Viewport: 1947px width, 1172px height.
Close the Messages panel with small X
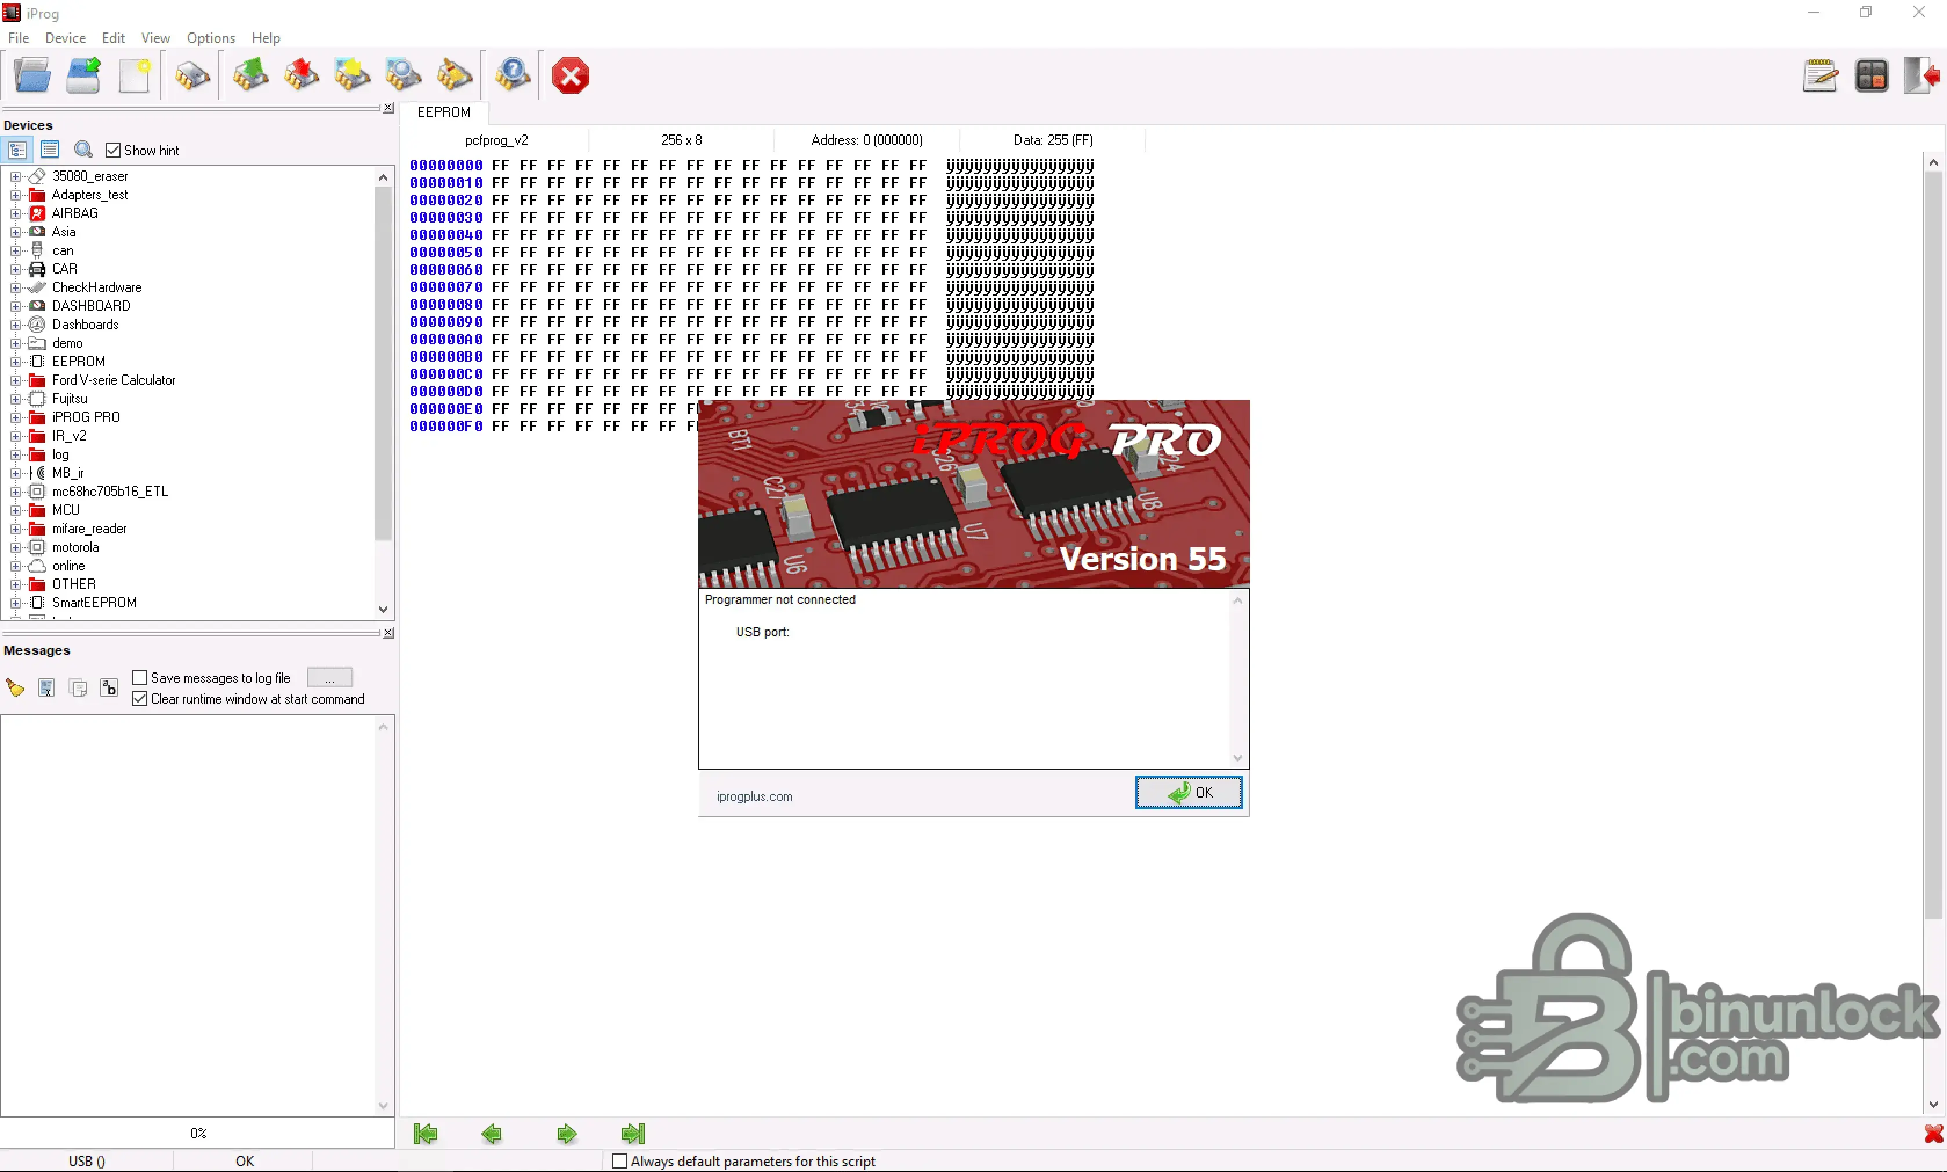(x=388, y=632)
